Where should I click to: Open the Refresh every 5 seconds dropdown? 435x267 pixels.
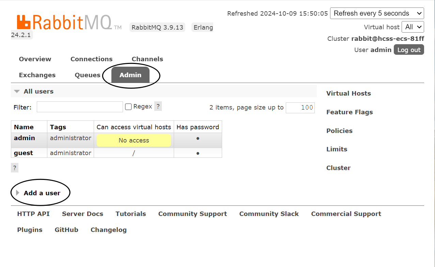pos(377,13)
